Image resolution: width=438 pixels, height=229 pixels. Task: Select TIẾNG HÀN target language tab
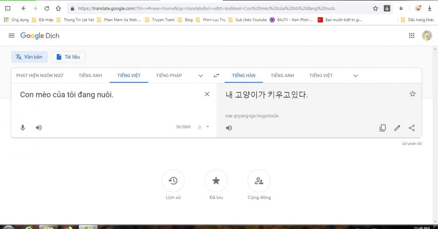(244, 75)
